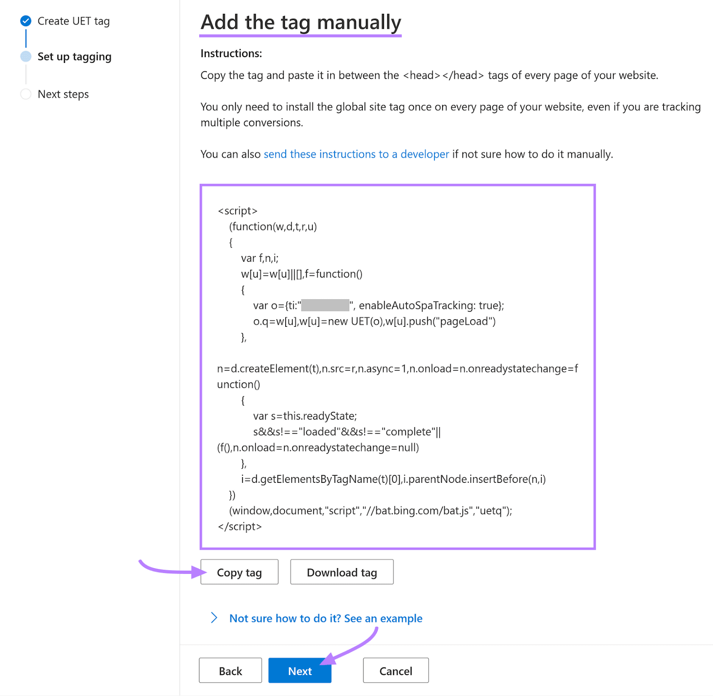Image resolution: width=713 pixels, height=696 pixels.
Task: Click the Download tag button
Action: pos(342,572)
